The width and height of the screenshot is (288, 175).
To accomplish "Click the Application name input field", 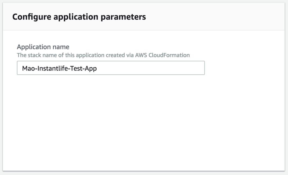I will [111, 68].
